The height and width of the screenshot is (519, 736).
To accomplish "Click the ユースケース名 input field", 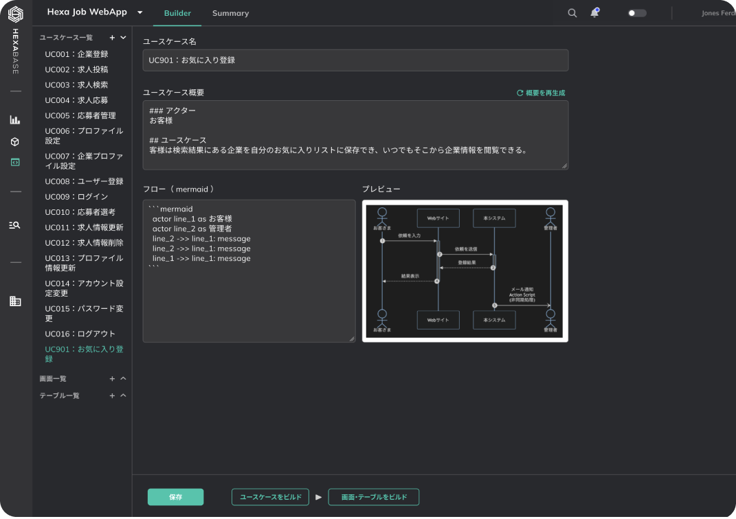I will (355, 60).
